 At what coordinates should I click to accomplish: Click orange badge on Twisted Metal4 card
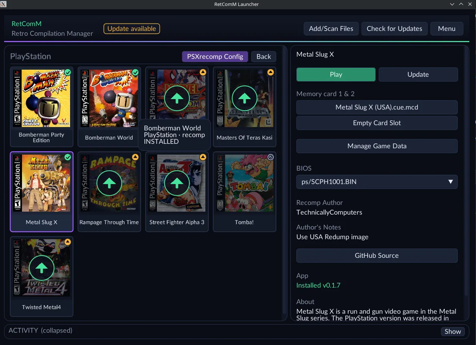coord(67,242)
